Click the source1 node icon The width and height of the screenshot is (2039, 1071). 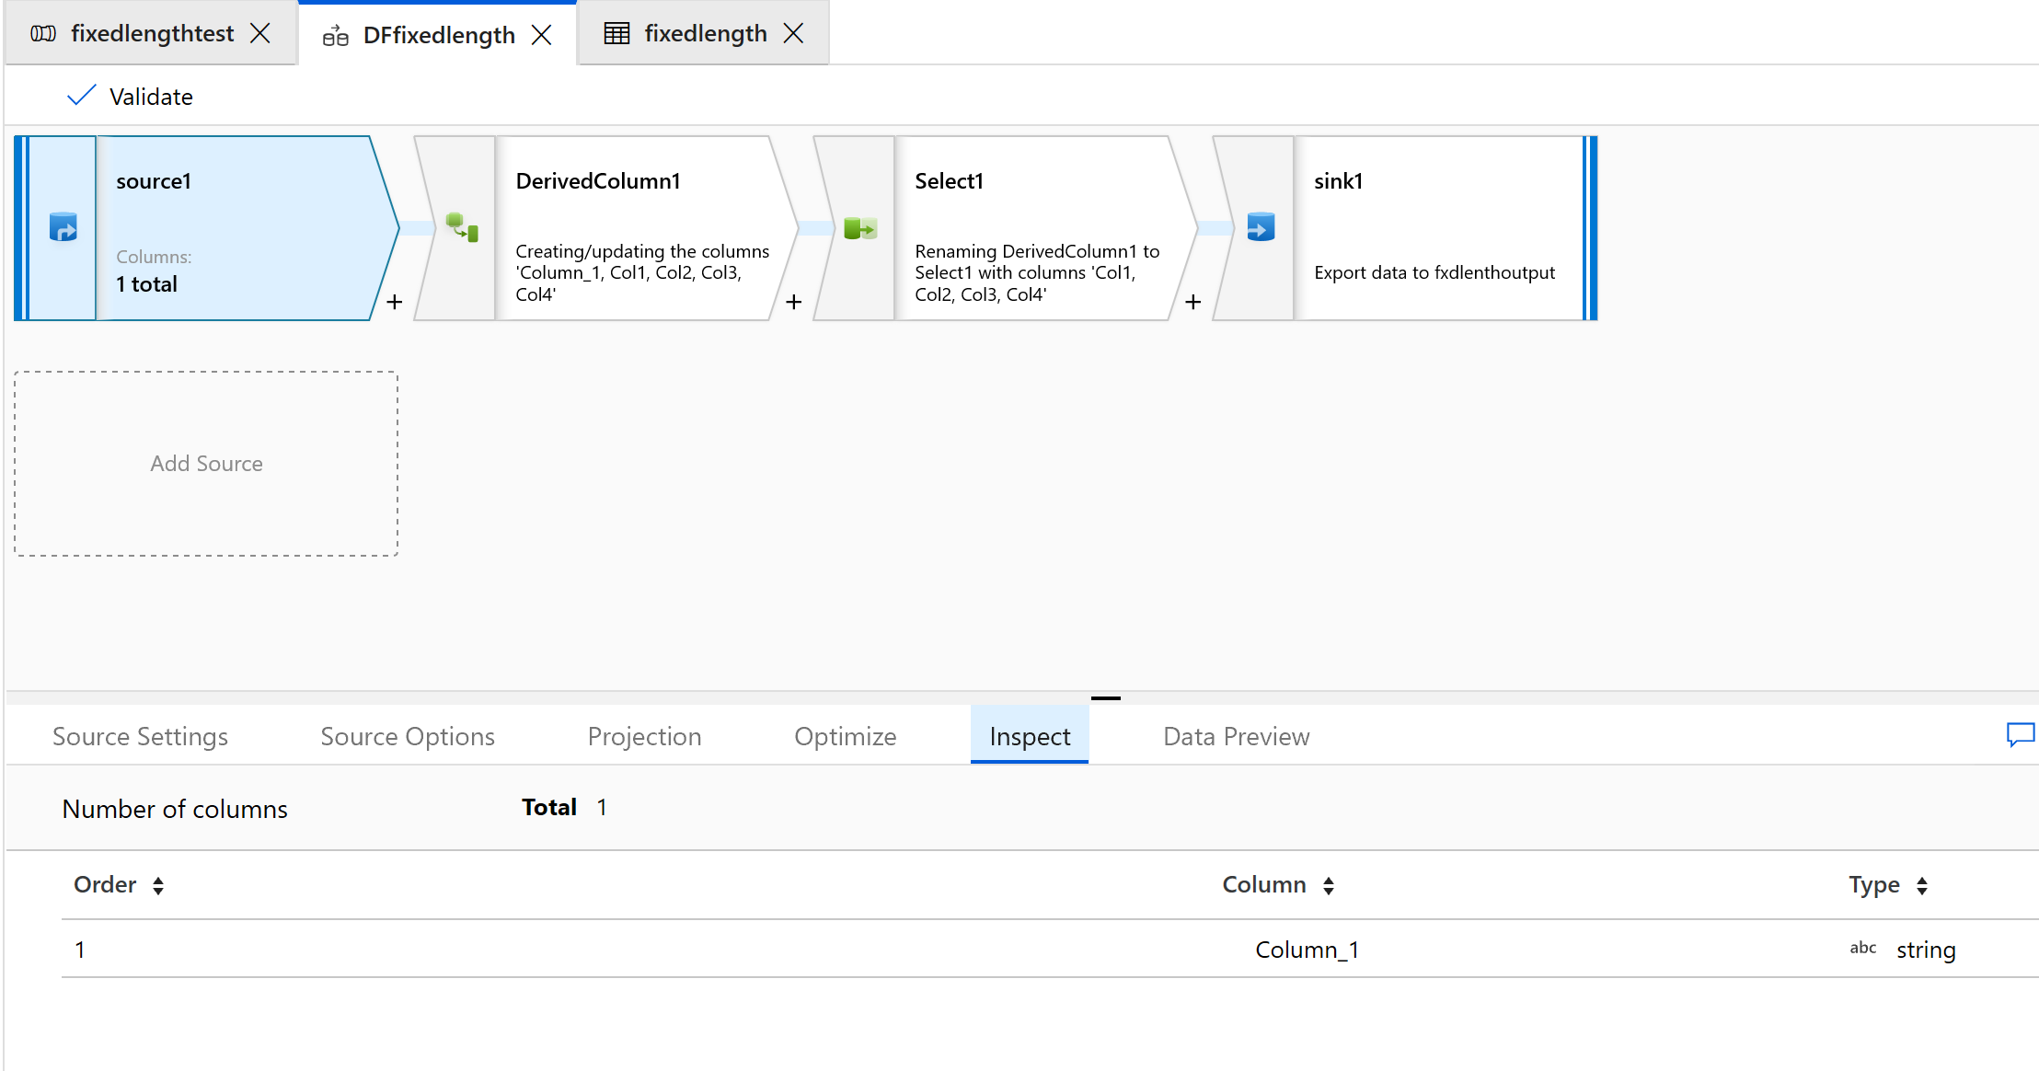point(63,227)
